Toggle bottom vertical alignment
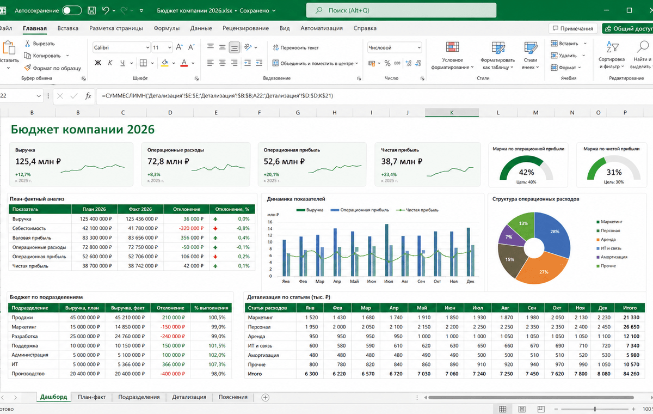 (x=234, y=47)
